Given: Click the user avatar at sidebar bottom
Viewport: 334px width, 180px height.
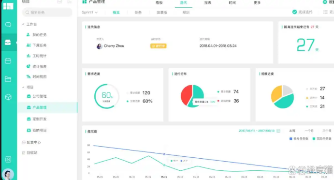Looking at the screenshot, I should tap(8, 174).
